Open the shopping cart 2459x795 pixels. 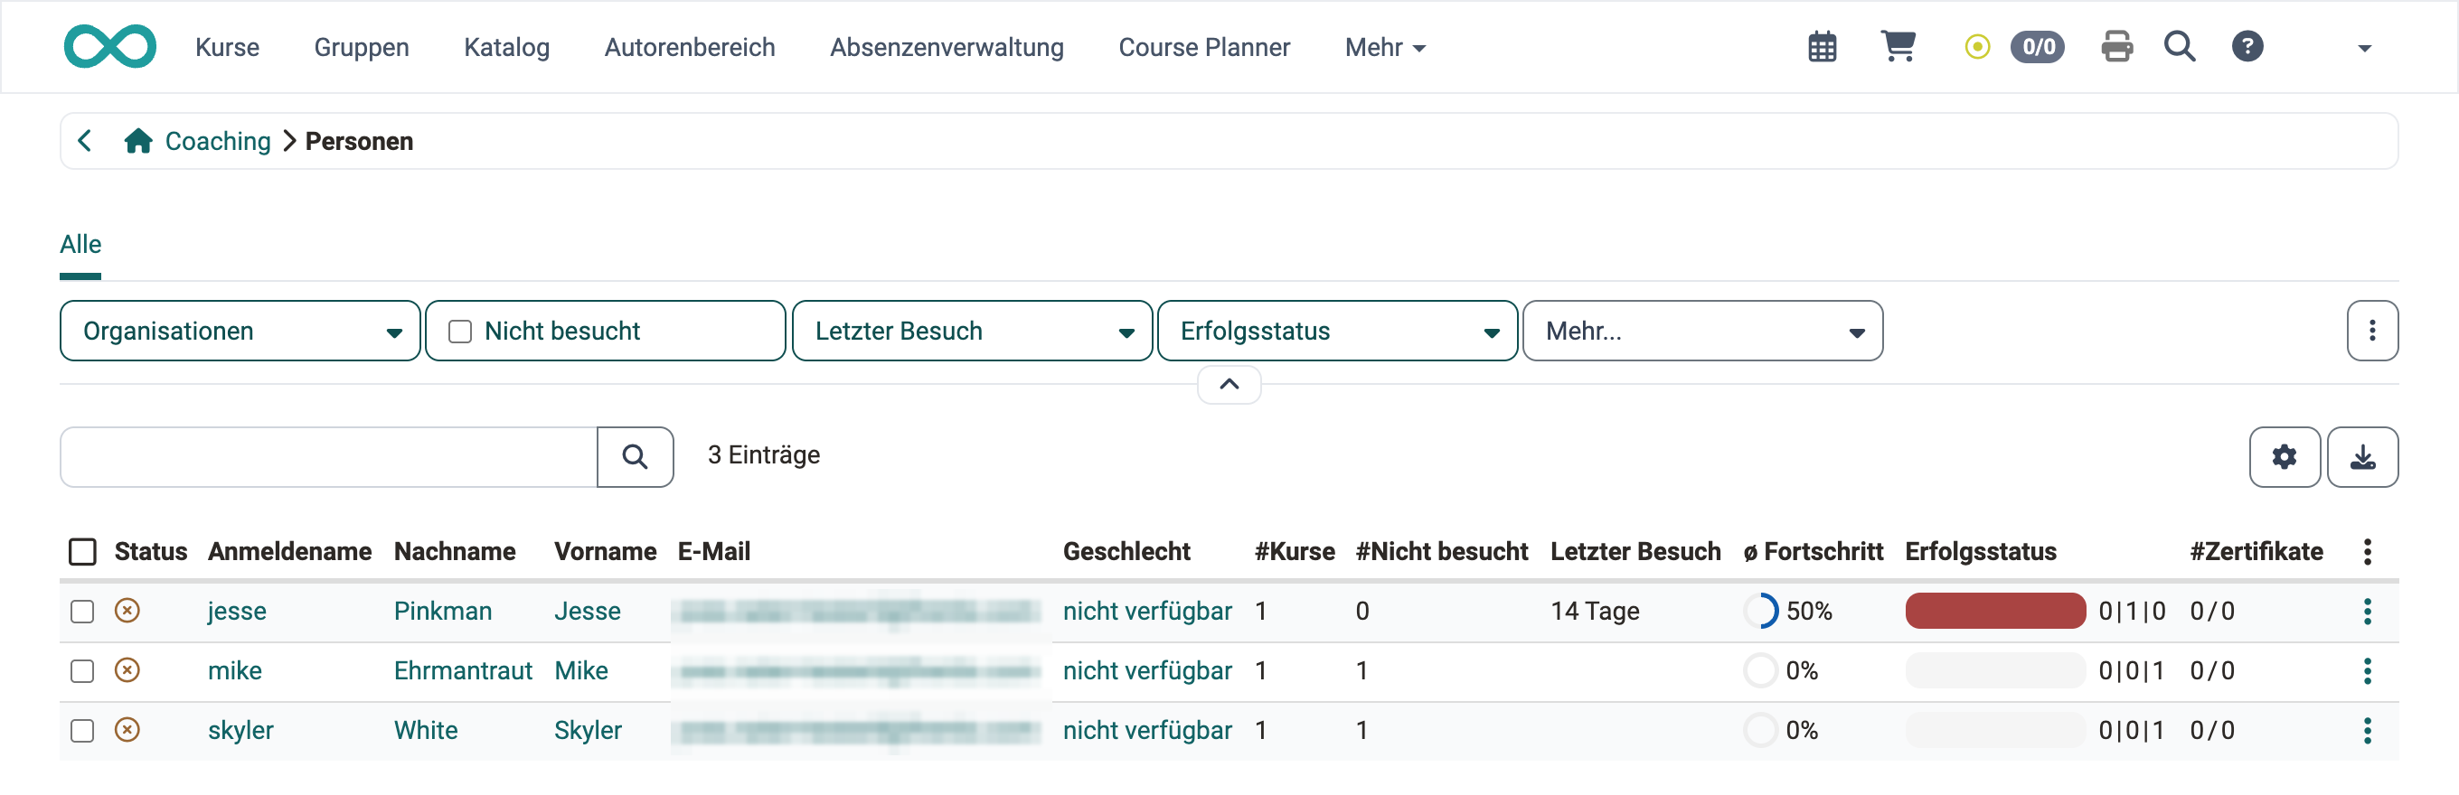click(1898, 47)
